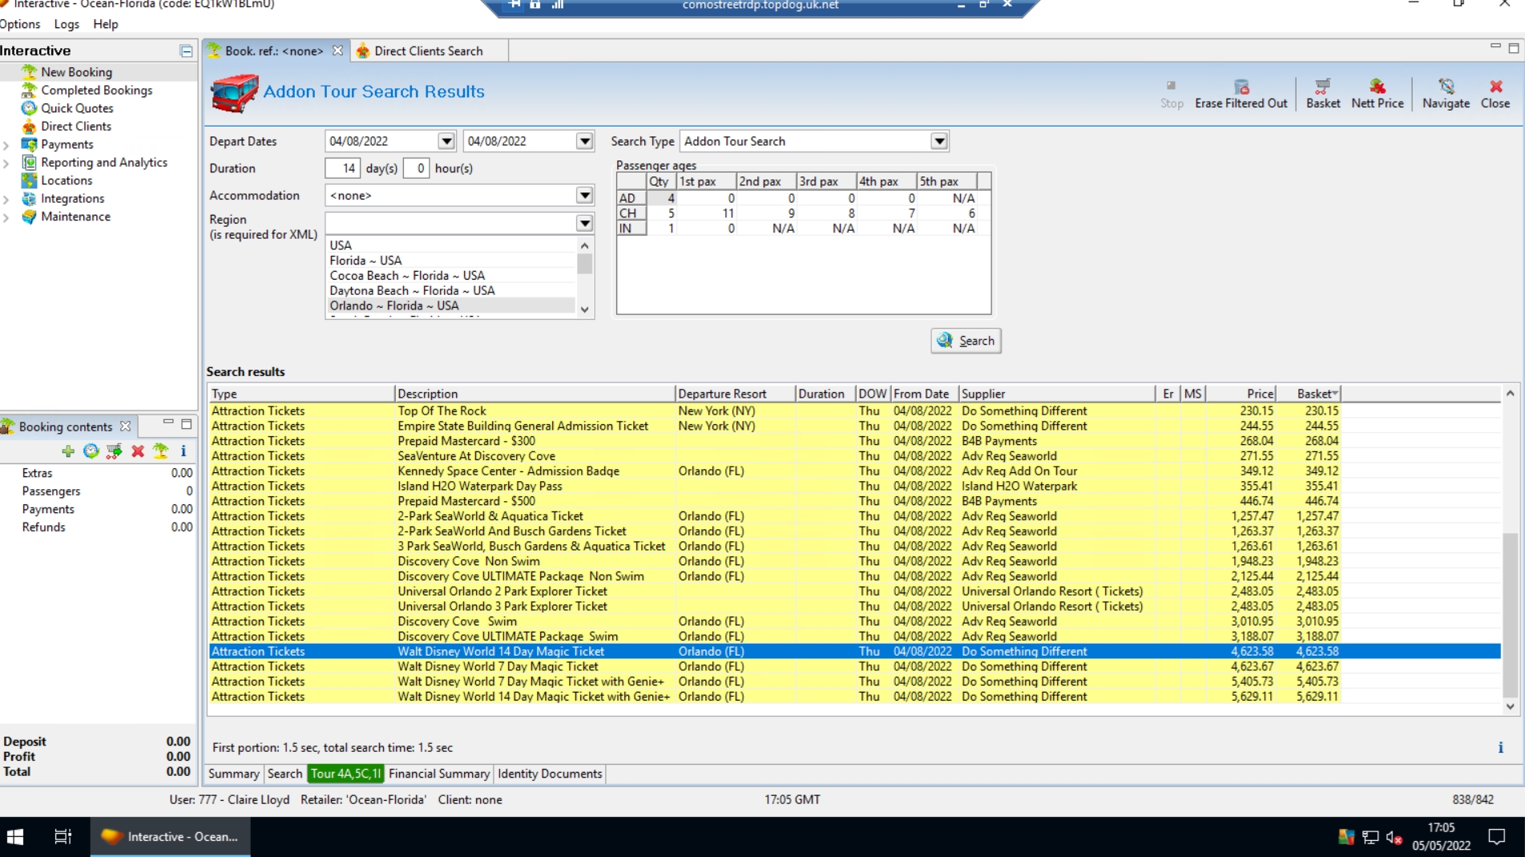Click the blue clock refresh icon
Viewport: 1525px width, 857px height.
pyautogui.click(x=91, y=451)
